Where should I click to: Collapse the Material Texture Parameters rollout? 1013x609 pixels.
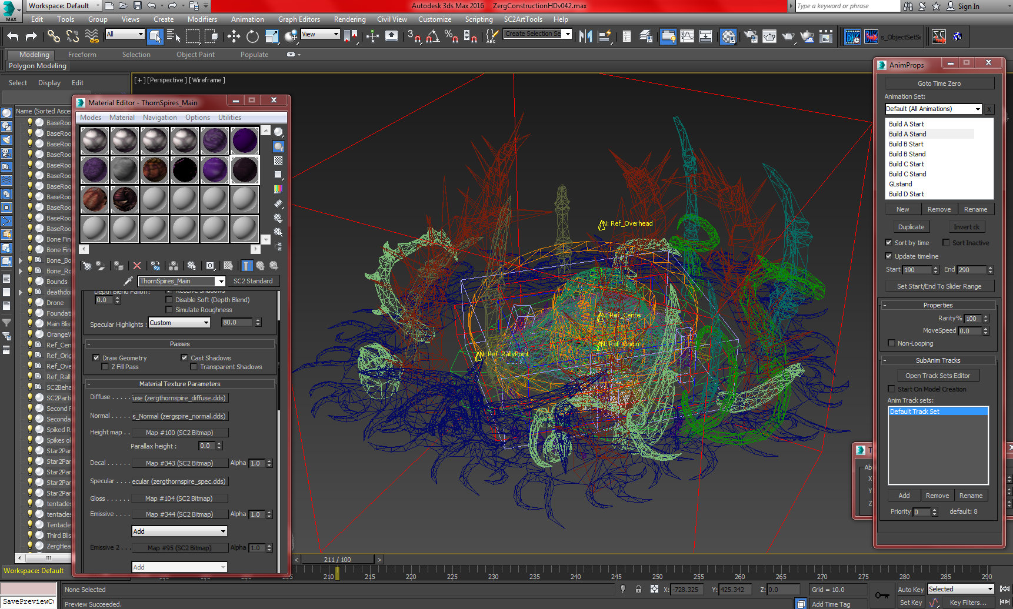click(179, 384)
